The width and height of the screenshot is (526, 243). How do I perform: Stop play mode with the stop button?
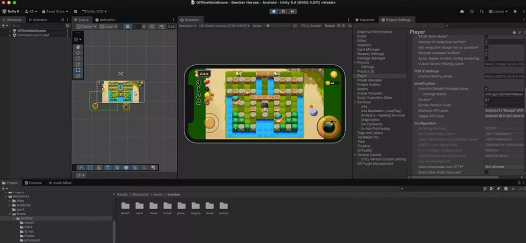click(x=274, y=11)
